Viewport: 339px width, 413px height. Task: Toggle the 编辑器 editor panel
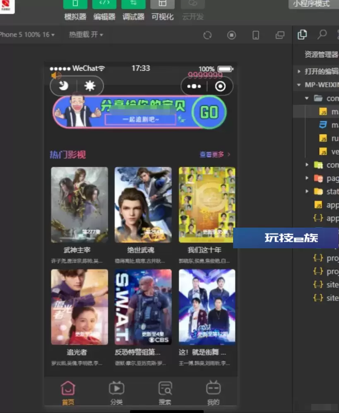point(104,10)
